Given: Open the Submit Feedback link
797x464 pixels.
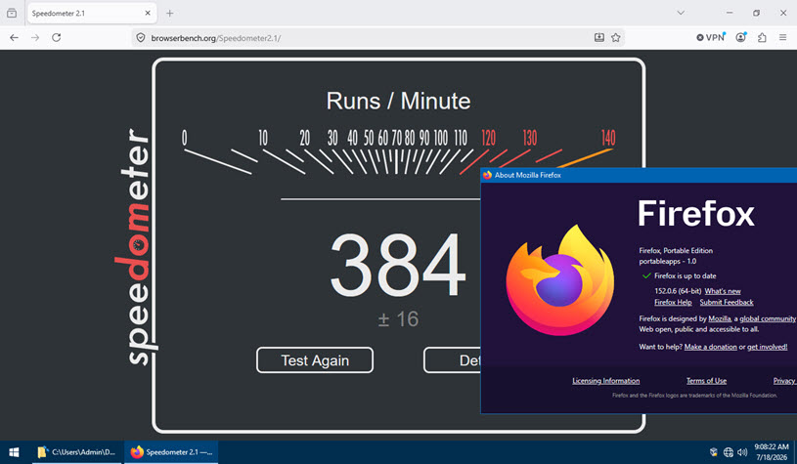Looking at the screenshot, I should click(x=727, y=302).
